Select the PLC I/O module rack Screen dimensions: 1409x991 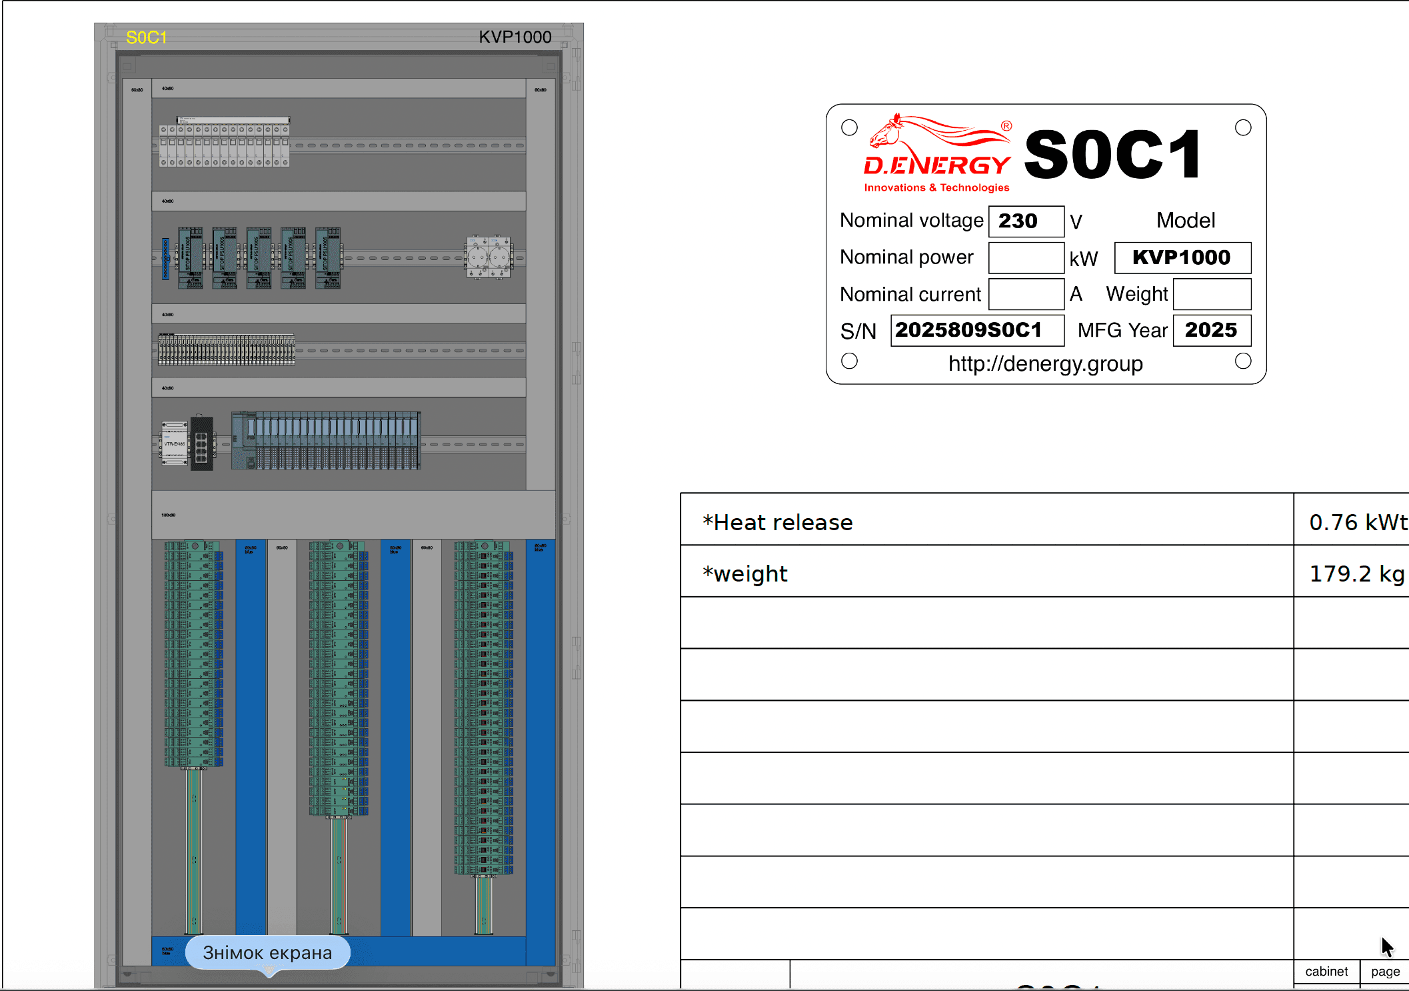pos(326,441)
